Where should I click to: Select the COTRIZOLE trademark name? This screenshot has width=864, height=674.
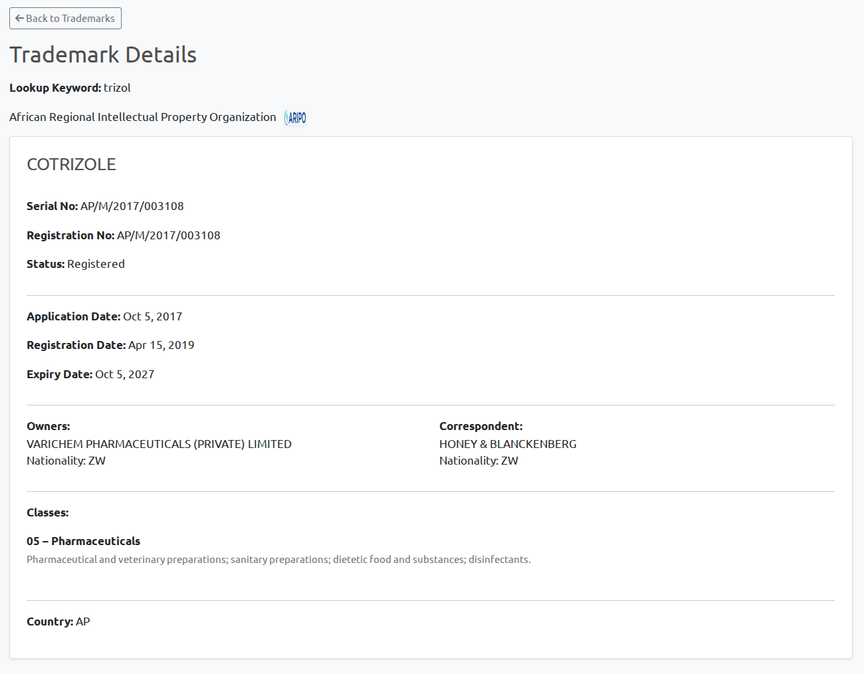pyautogui.click(x=71, y=164)
